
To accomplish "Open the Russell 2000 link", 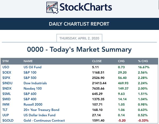I will click(33, 105).
